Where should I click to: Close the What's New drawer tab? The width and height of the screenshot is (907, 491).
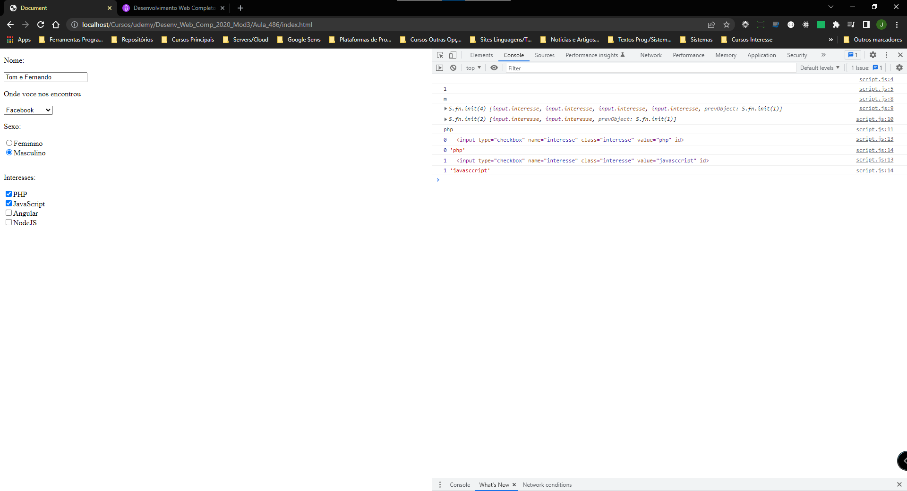click(514, 485)
